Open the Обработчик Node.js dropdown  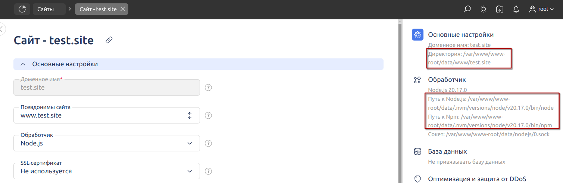(107, 143)
